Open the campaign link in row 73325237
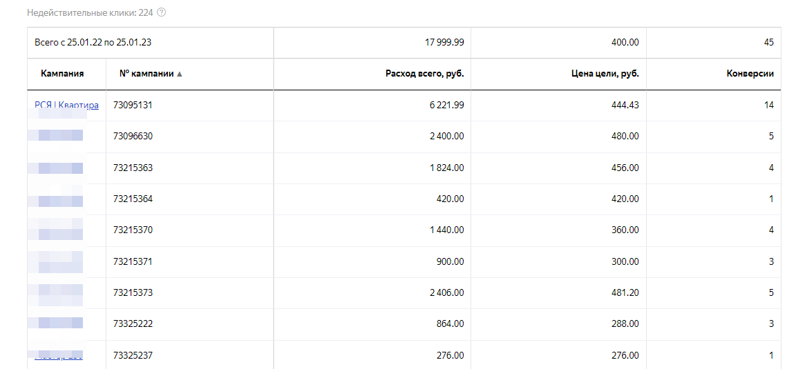 coord(59,355)
